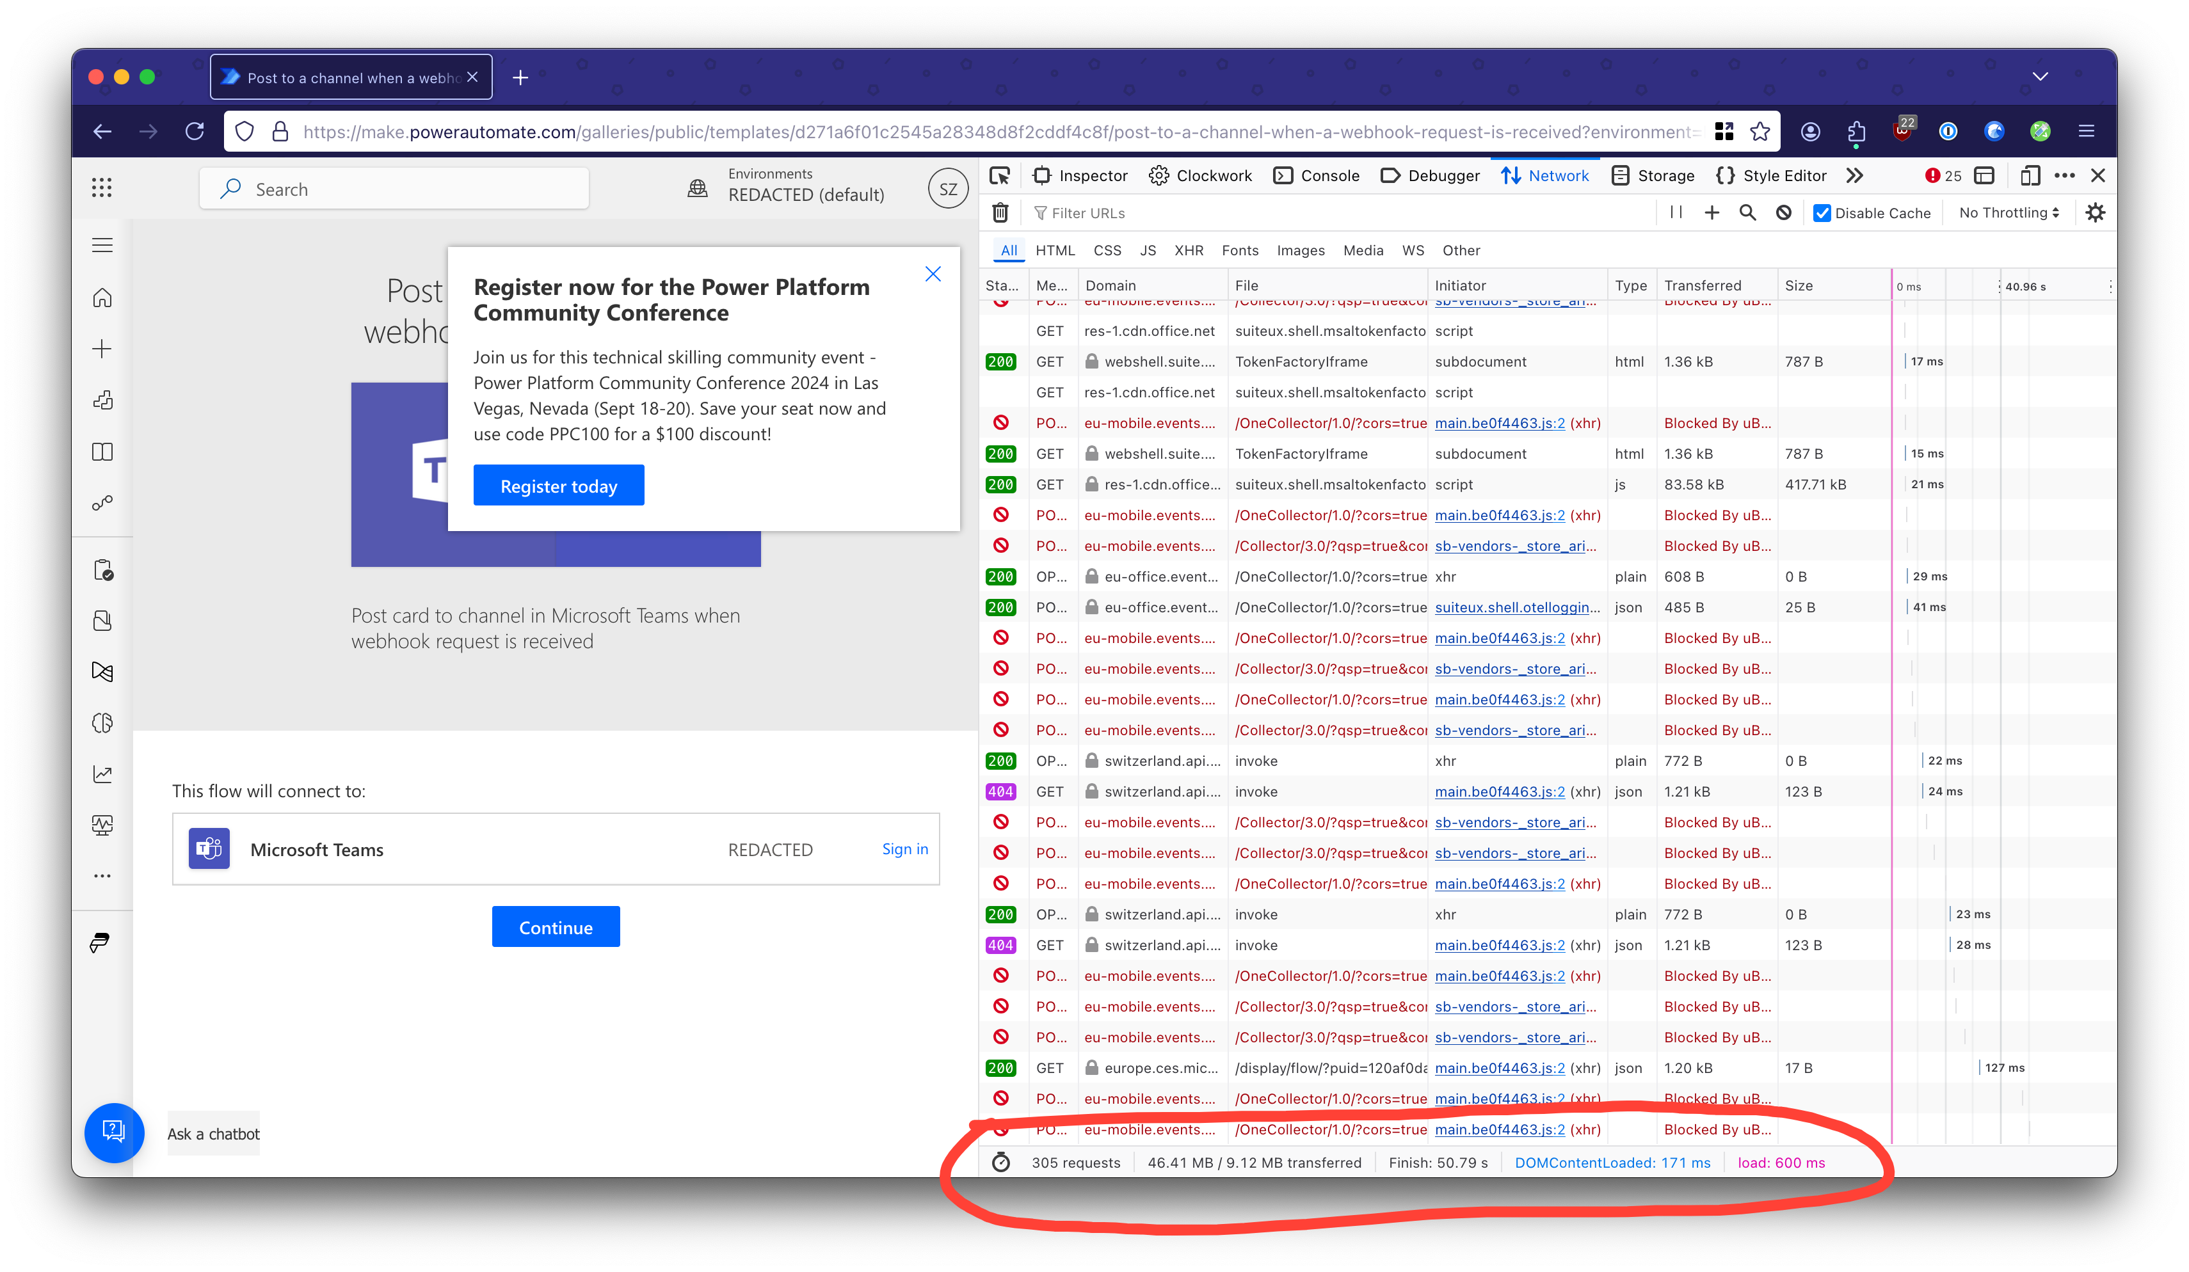Filter requests by XHR type
This screenshot has width=2189, height=1272.
(x=1189, y=250)
